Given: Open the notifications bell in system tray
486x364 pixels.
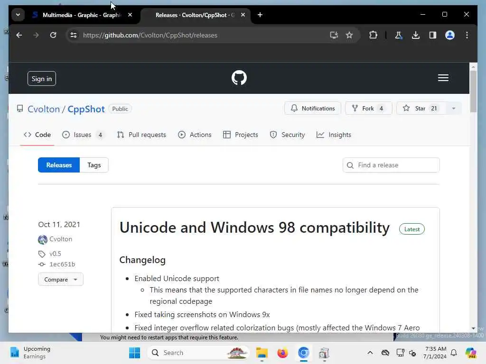Looking at the screenshot, I should pos(454,353).
